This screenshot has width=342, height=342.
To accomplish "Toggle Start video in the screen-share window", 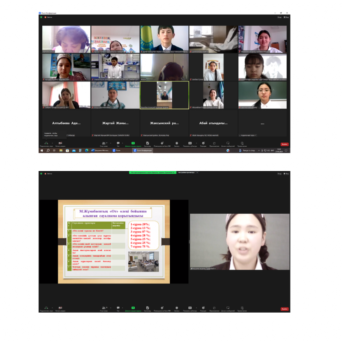I will pos(60,309).
